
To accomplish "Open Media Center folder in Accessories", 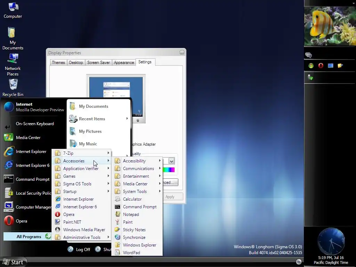I will (x=137, y=184).
